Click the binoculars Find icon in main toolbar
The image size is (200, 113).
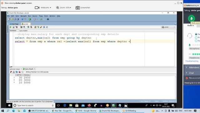[48, 19]
